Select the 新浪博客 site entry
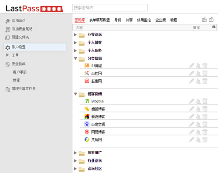This screenshot has height=173, width=218. pos(98,117)
